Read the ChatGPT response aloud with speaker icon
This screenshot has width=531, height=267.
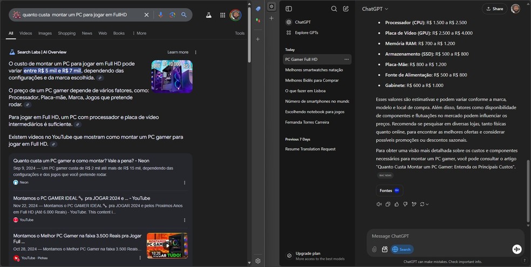tap(379, 204)
